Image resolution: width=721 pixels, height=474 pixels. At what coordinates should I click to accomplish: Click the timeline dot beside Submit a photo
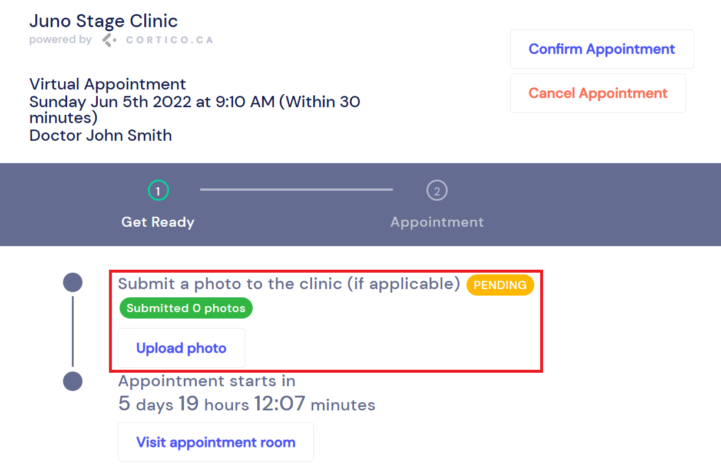pos(72,283)
